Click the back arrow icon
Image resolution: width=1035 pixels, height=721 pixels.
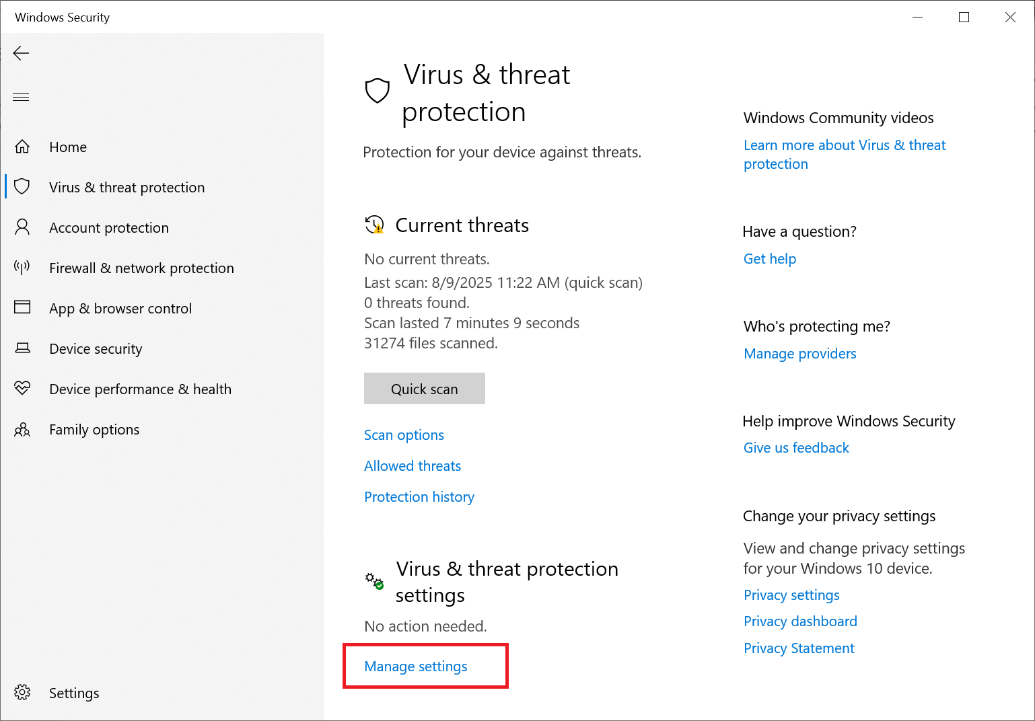(22, 53)
